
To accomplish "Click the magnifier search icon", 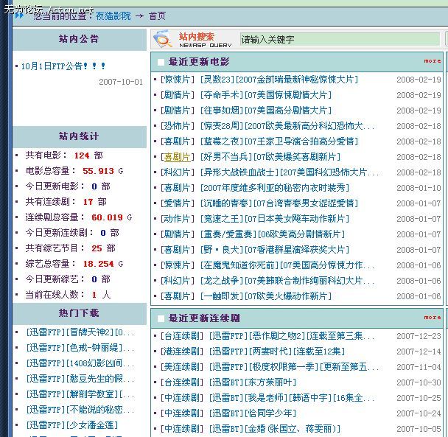I will 163,39.
